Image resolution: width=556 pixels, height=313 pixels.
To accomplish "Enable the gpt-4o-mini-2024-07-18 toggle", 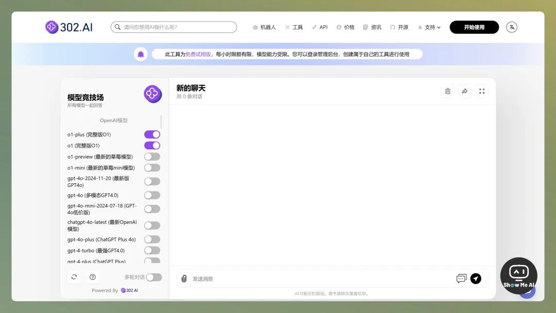I will click(152, 209).
